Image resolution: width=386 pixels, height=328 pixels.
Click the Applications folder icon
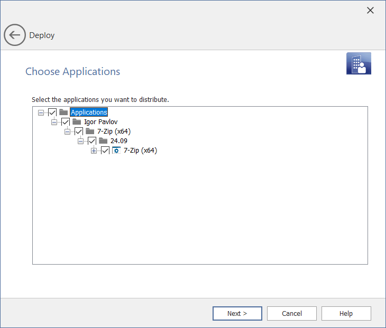pos(63,112)
